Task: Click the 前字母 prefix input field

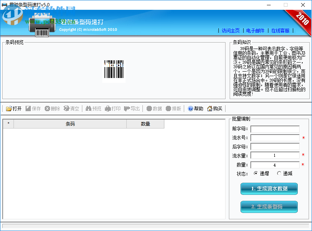Action: click(x=275, y=129)
